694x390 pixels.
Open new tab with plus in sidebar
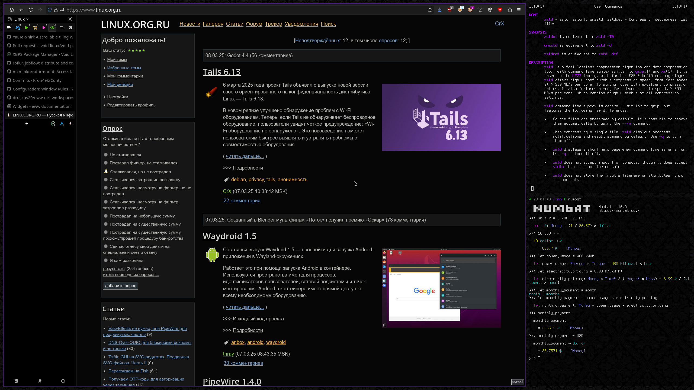coord(27,123)
